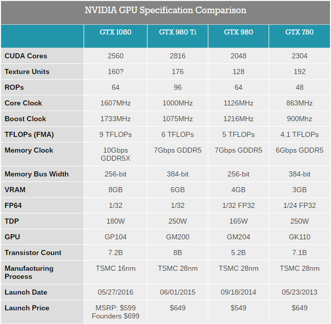Click the 5.2B transistor count value
The width and height of the screenshot is (331, 324).
(x=238, y=253)
